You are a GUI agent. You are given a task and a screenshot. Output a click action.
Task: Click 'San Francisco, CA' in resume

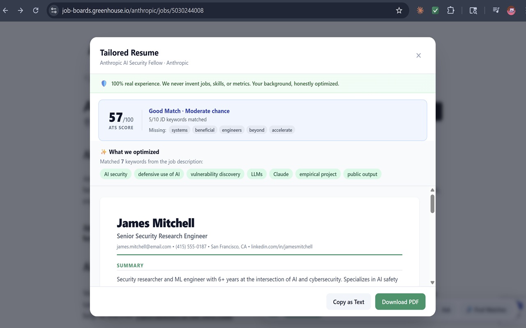point(229,247)
